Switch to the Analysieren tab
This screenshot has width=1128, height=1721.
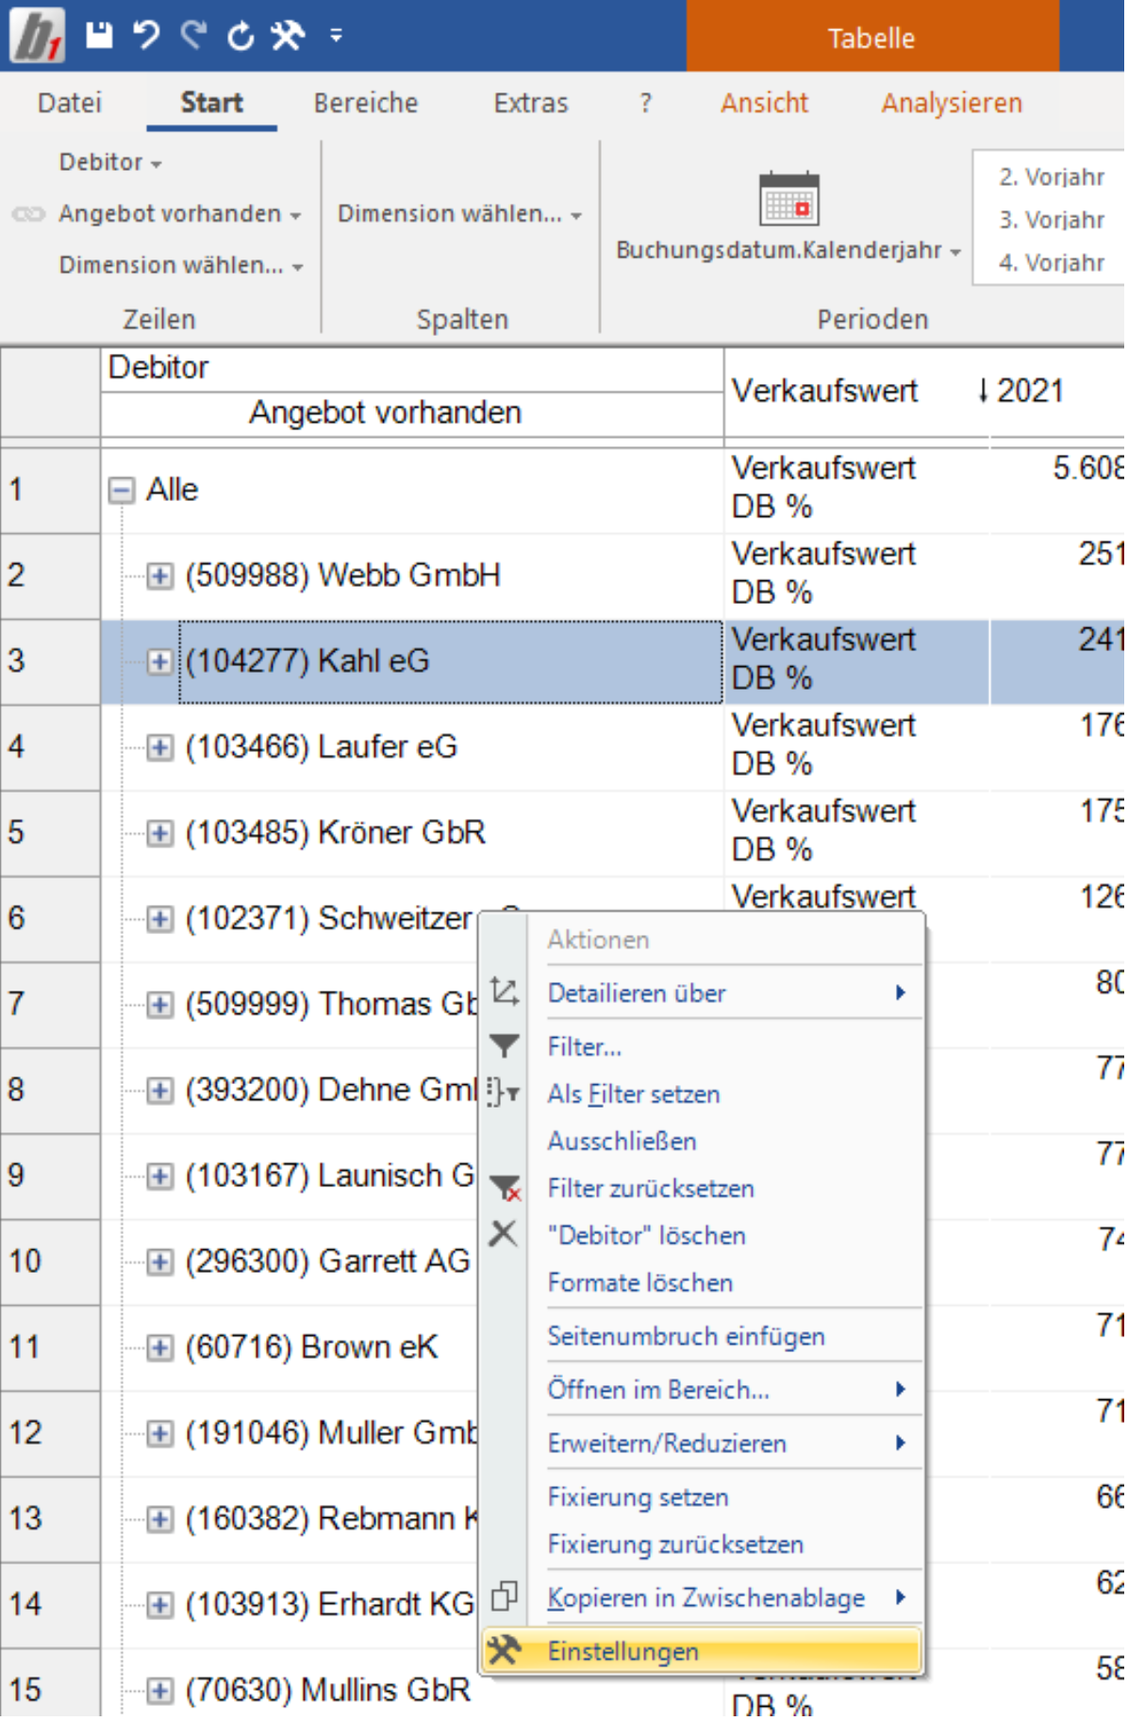point(952,103)
